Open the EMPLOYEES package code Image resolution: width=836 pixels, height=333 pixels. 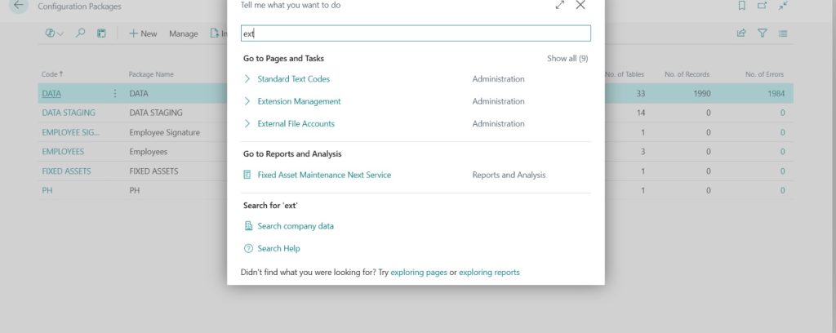(x=63, y=152)
